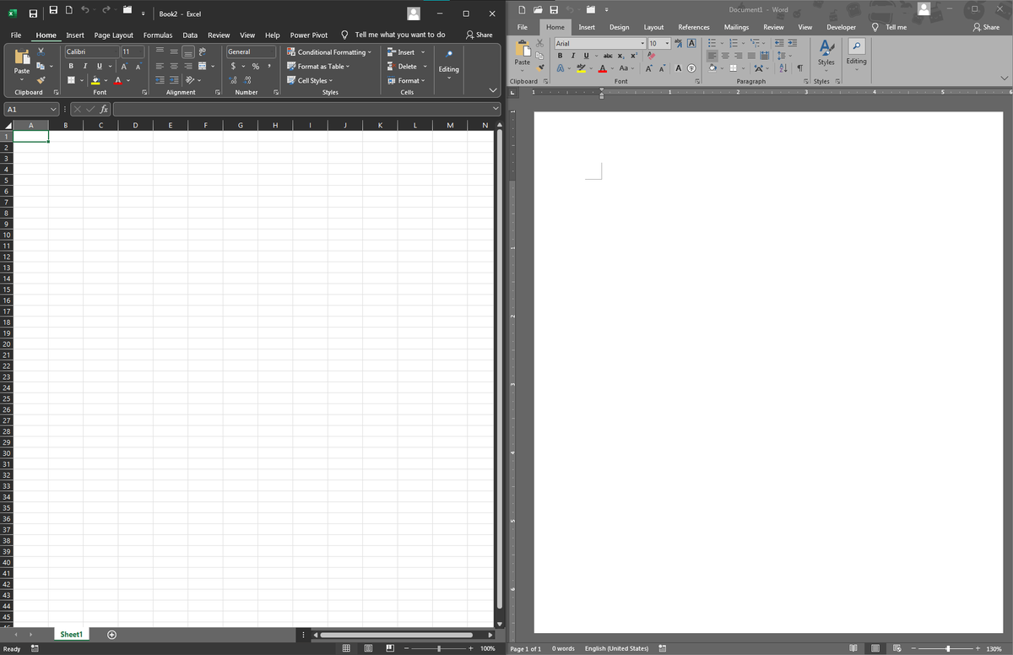Click Insert Function fx button

[104, 109]
